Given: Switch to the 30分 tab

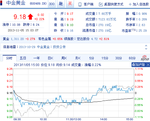Looking at the screenshot, I should tap(118, 58).
